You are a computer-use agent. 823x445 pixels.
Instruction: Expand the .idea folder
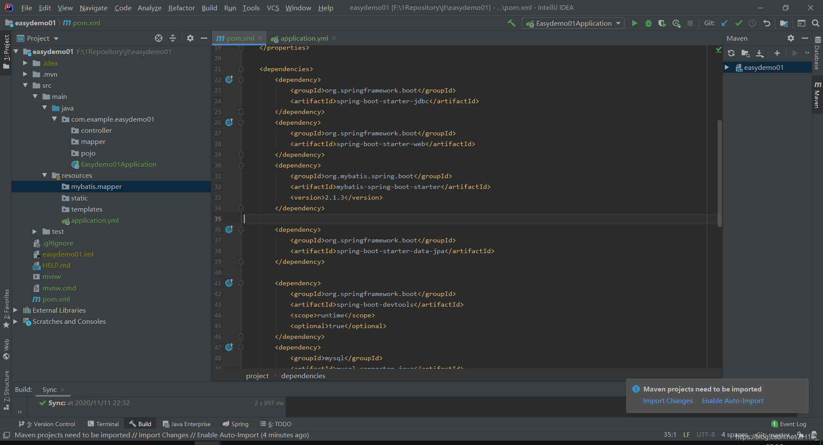(x=25, y=63)
